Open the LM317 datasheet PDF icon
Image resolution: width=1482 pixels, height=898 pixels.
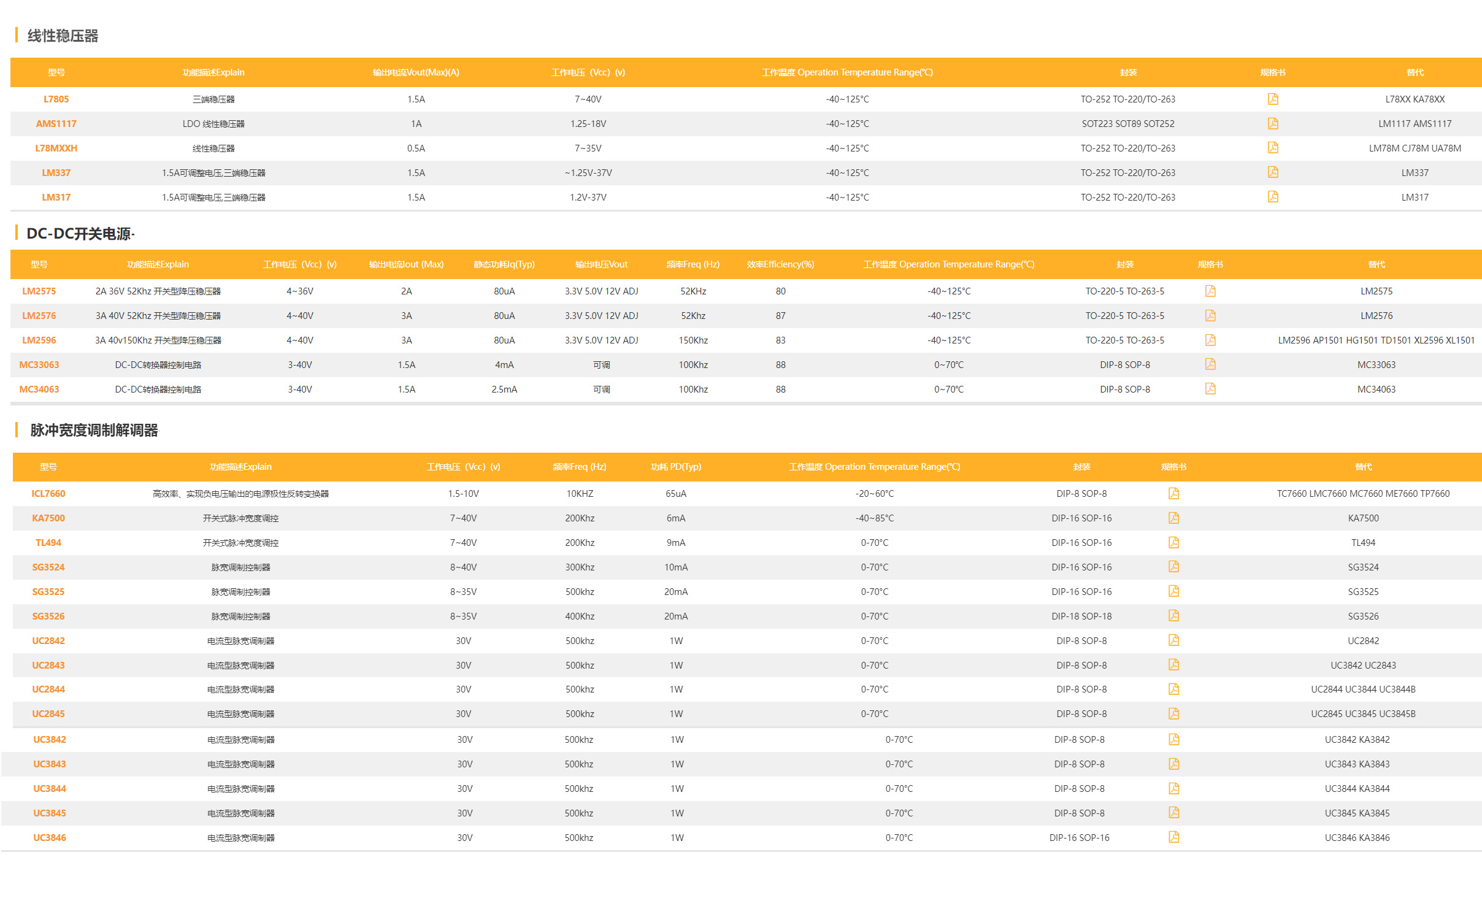point(1273,197)
